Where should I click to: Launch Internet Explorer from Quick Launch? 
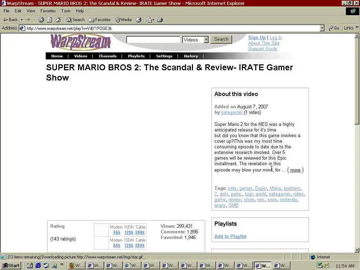click(x=38, y=265)
